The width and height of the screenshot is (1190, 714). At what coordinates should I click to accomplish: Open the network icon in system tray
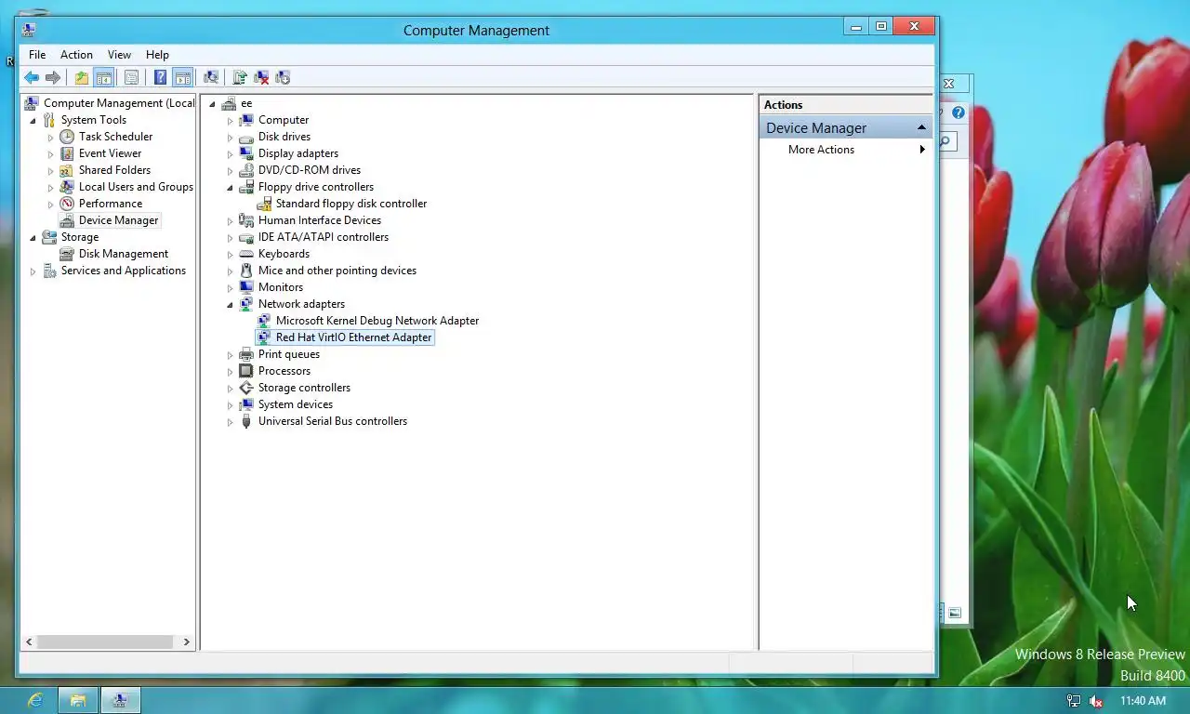tap(1074, 701)
